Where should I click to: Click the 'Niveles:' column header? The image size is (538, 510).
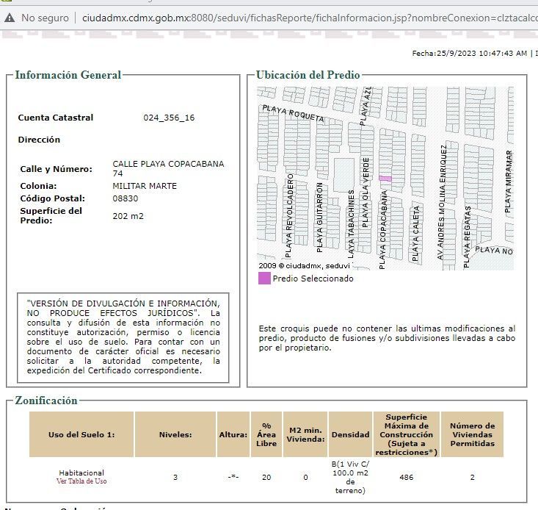pos(175,434)
